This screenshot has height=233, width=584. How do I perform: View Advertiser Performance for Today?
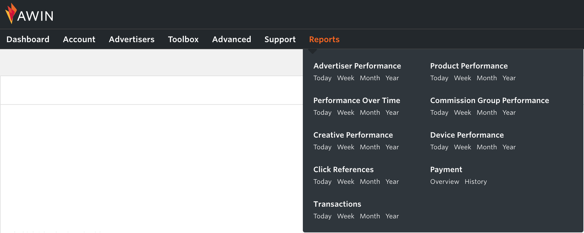click(322, 78)
